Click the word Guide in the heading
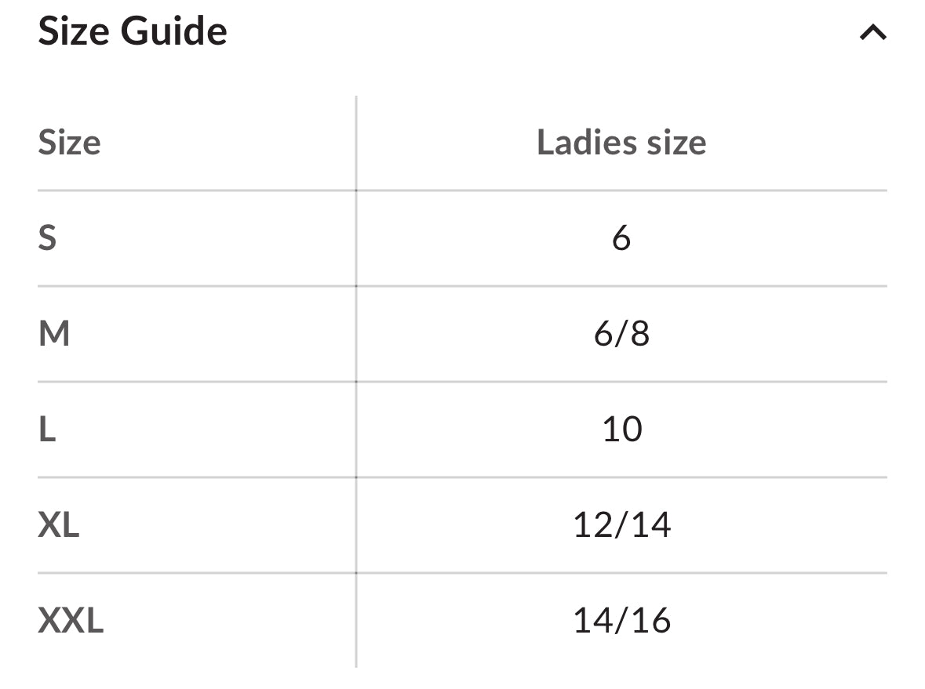The width and height of the screenshot is (925, 689). (x=174, y=31)
